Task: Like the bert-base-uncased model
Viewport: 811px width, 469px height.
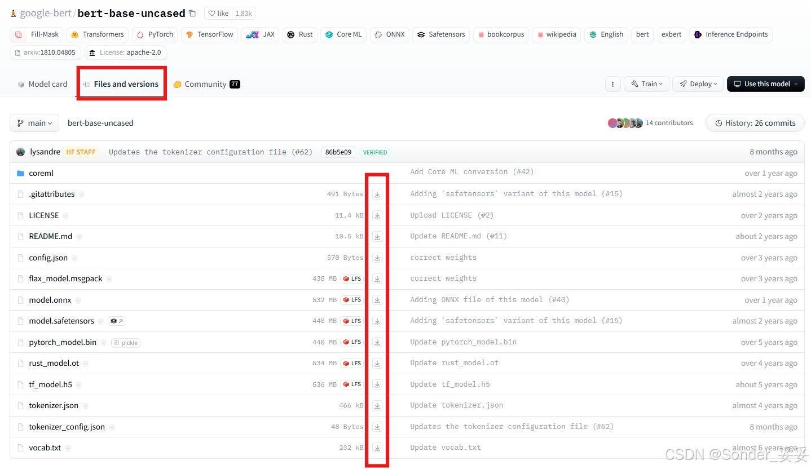Action: [x=219, y=13]
